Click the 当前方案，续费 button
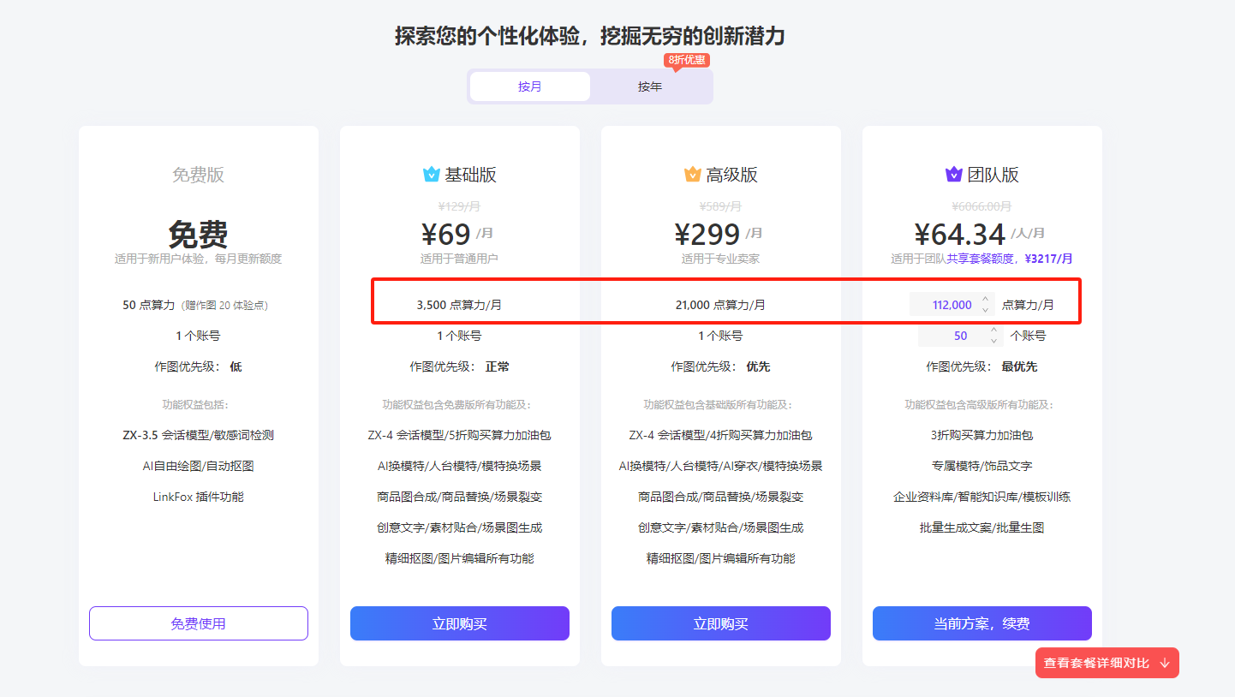Viewport: 1235px width, 697px height. click(981, 623)
